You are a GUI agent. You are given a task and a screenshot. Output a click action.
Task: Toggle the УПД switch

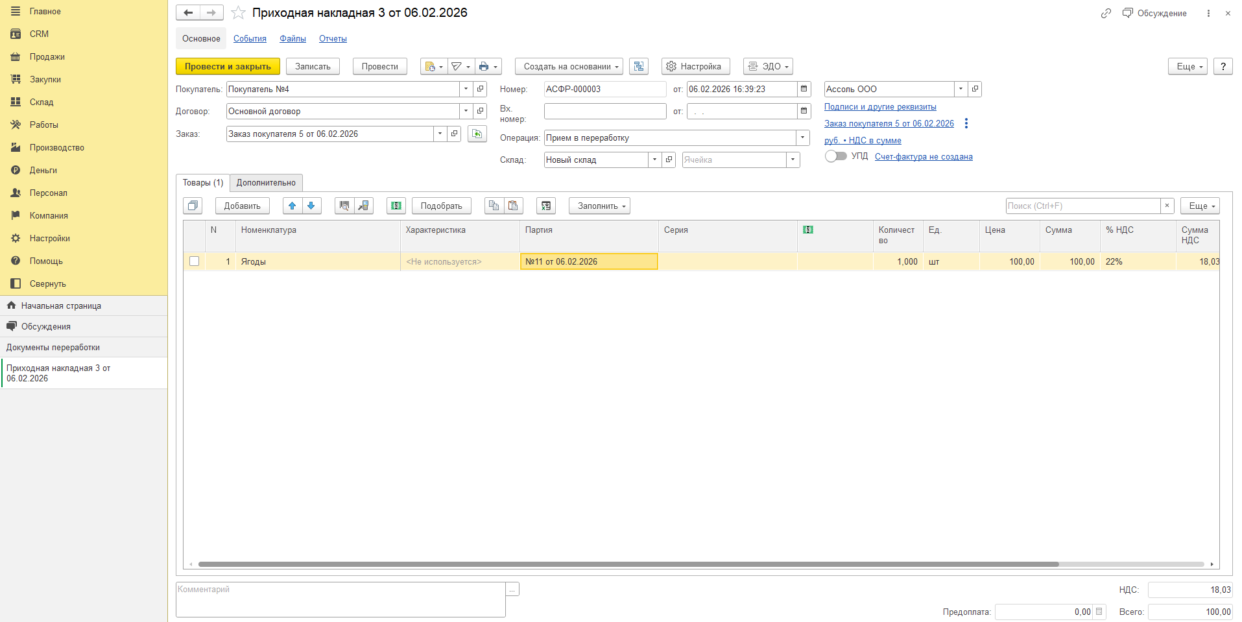pos(835,156)
